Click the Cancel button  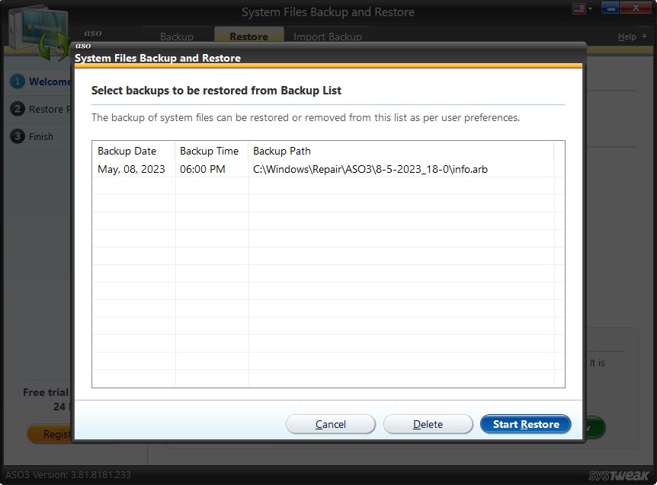point(330,424)
